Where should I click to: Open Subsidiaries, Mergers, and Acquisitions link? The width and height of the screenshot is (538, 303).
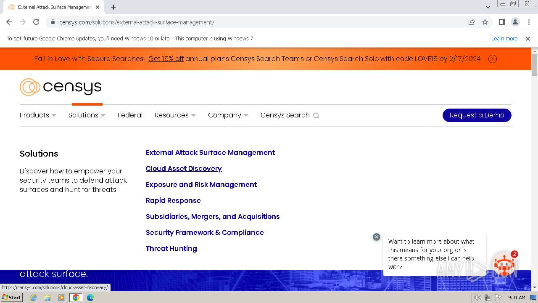(x=213, y=216)
